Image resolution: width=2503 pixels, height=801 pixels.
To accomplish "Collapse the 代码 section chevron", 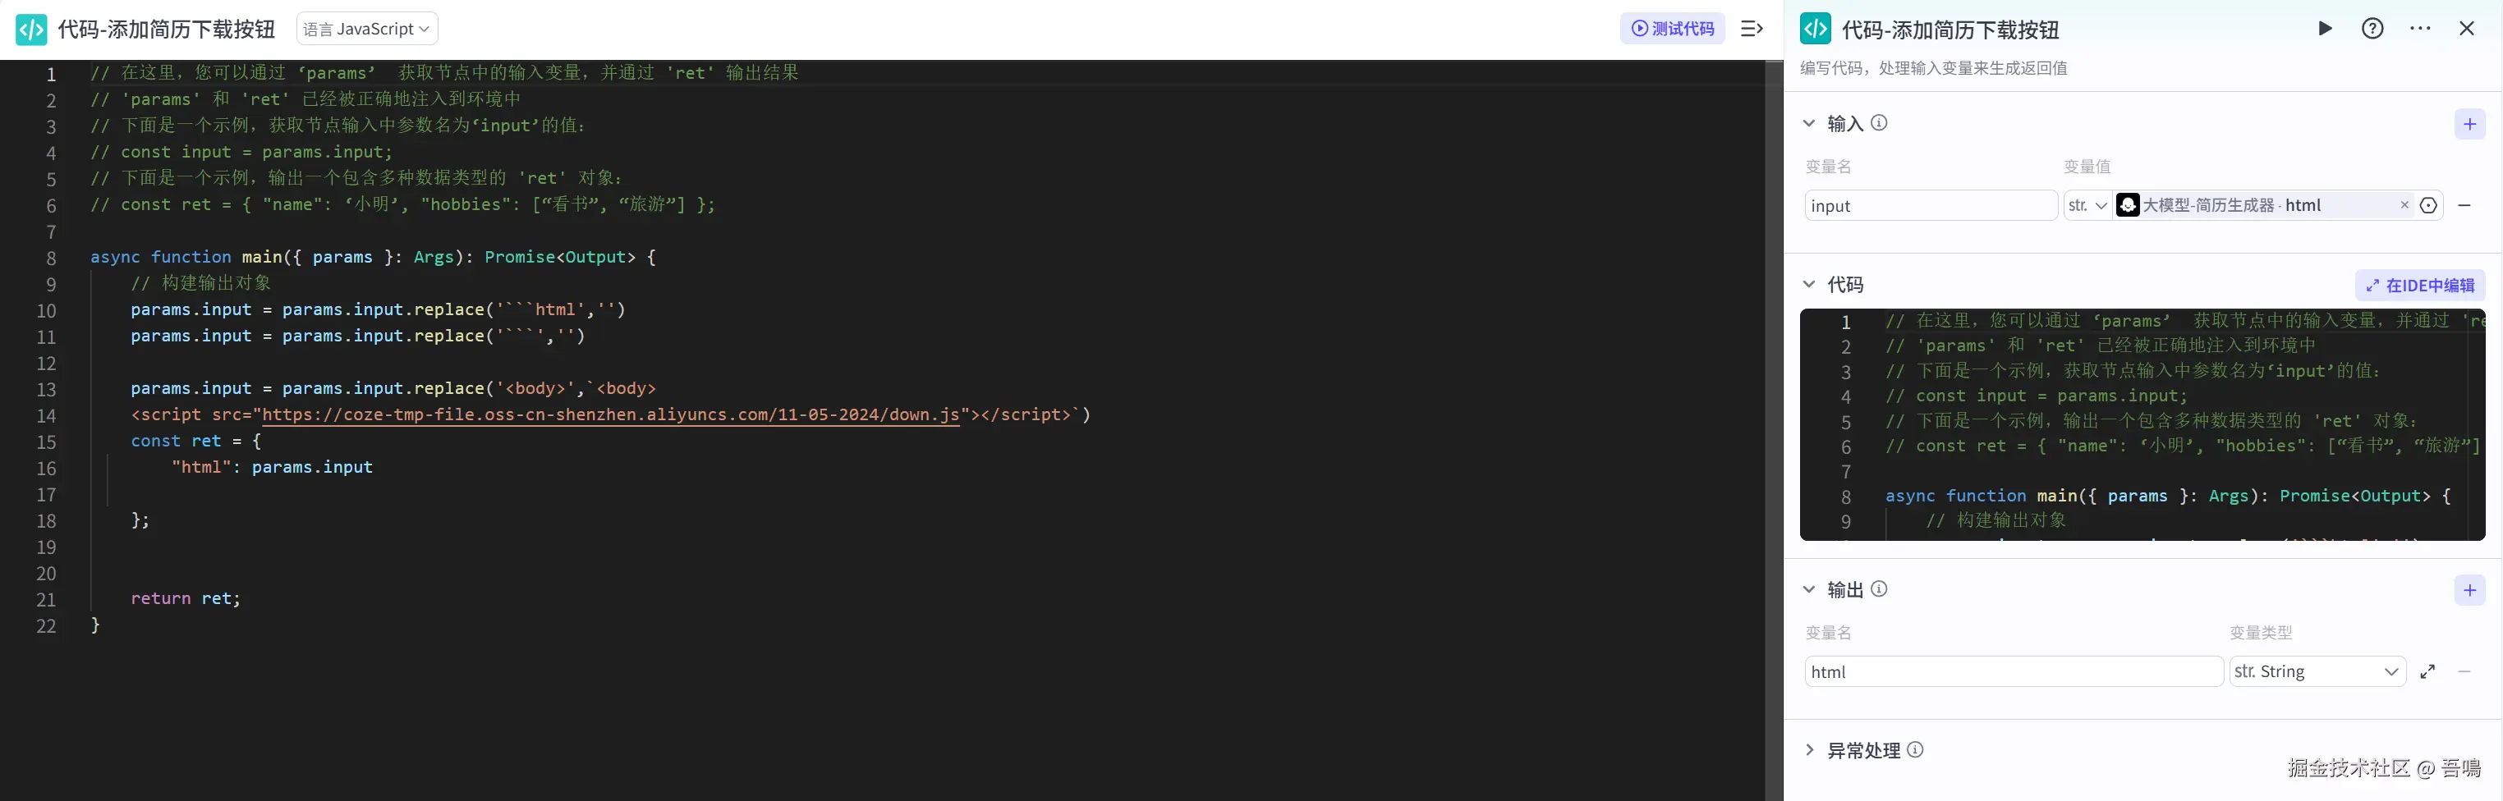I will (x=1808, y=285).
